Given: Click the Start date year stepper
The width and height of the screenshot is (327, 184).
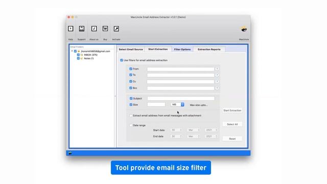Looking at the screenshot, I should click(217, 130).
